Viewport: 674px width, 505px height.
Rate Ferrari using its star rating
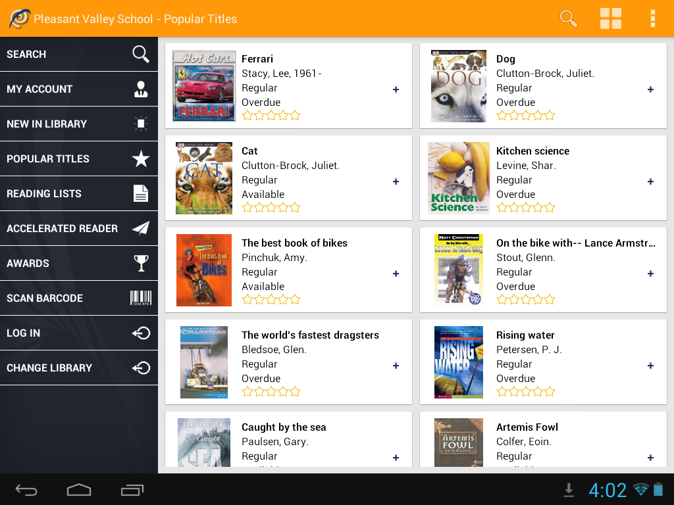tap(271, 116)
